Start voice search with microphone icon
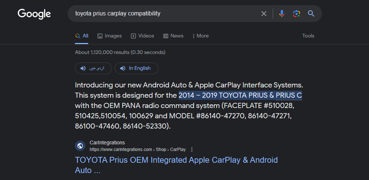The height and width of the screenshot is (180, 369). point(282,14)
